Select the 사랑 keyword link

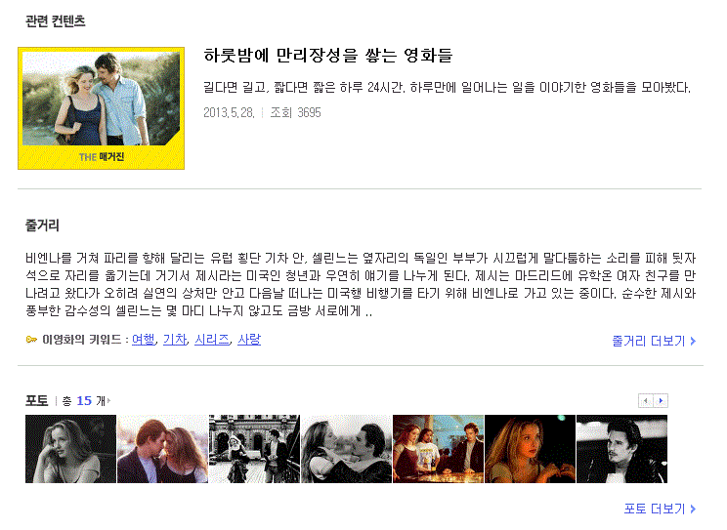point(249,340)
